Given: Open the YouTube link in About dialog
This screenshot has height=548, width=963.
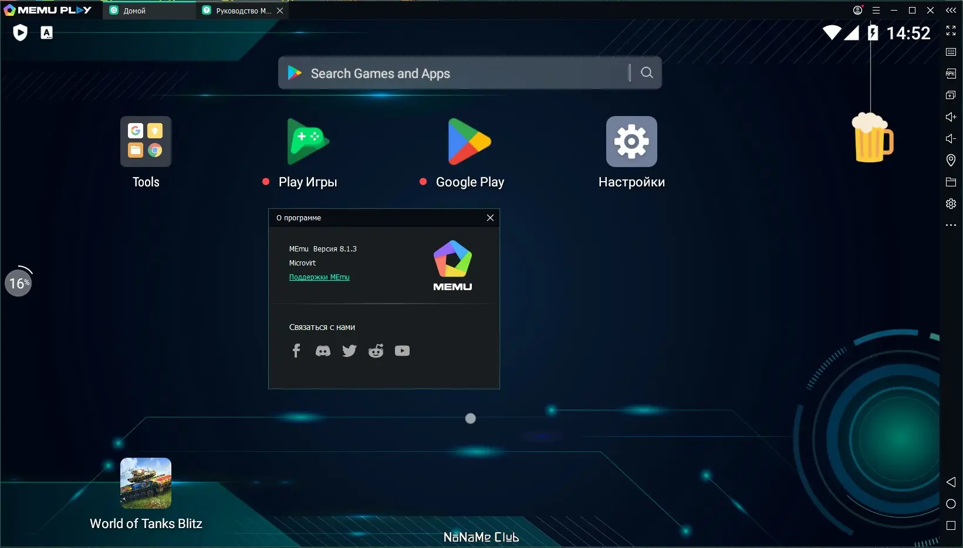Looking at the screenshot, I should (402, 350).
